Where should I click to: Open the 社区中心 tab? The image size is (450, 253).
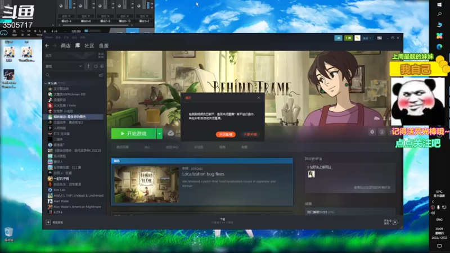tap(172, 147)
